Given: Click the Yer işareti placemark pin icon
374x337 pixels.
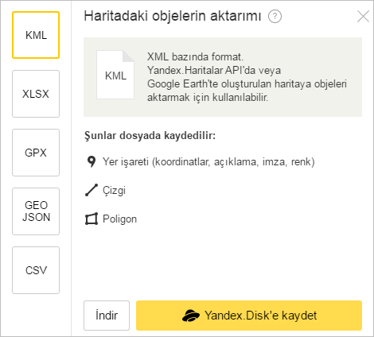Looking at the screenshot, I should click(92, 161).
